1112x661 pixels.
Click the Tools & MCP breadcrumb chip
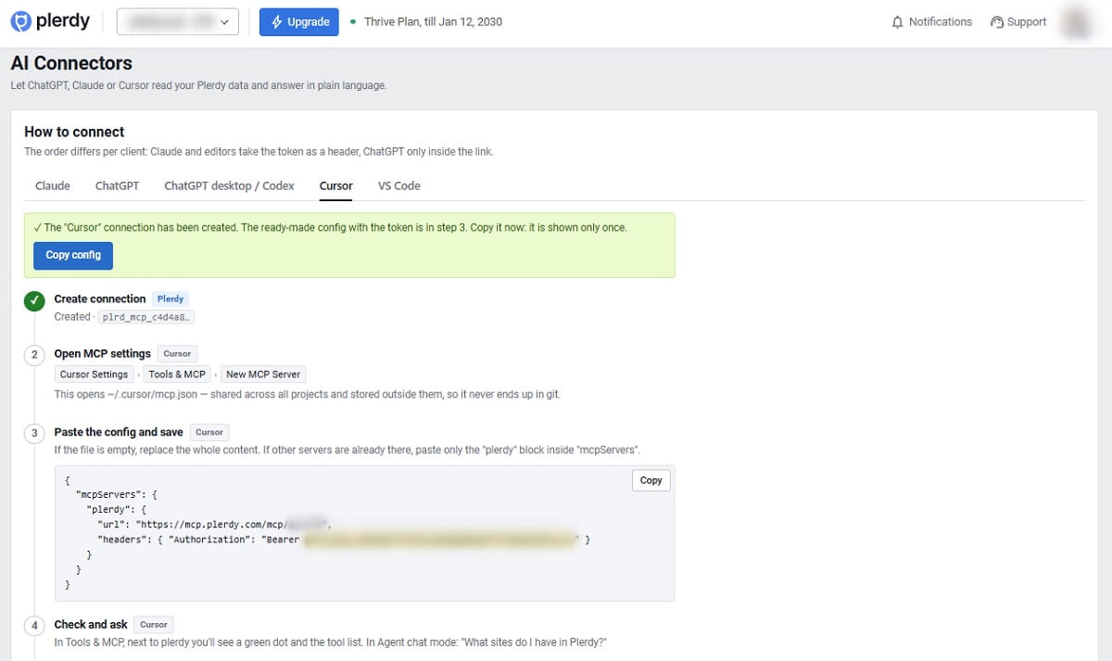pos(177,375)
